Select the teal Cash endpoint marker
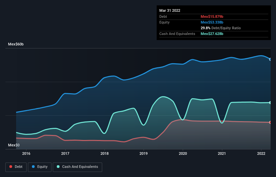This screenshot has height=177, width=276. click(x=270, y=103)
